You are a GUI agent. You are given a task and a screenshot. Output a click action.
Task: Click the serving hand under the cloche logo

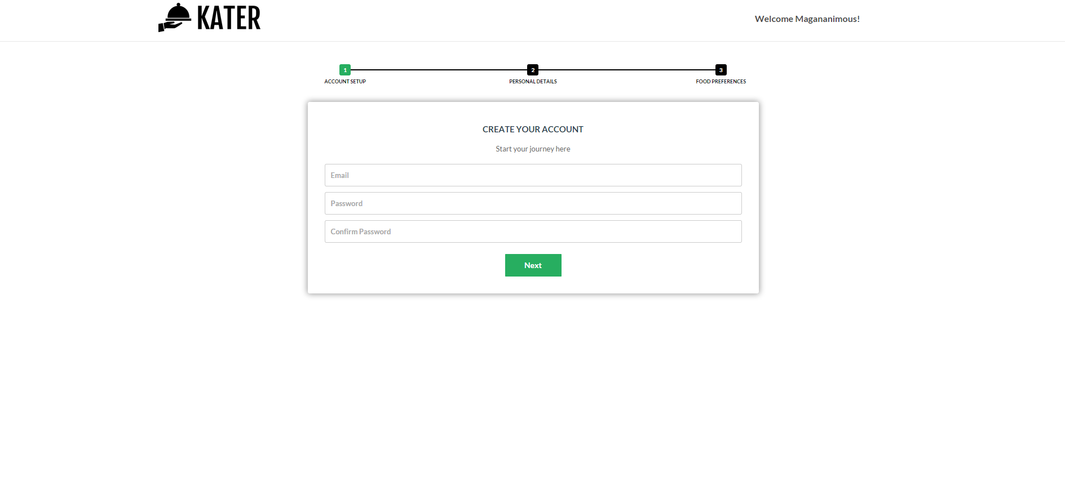click(x=170, y=27)
